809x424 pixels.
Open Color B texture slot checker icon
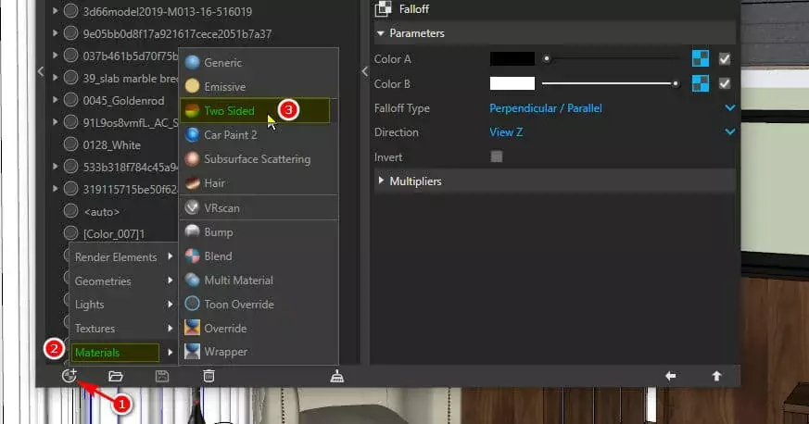[x=701, y=83]
